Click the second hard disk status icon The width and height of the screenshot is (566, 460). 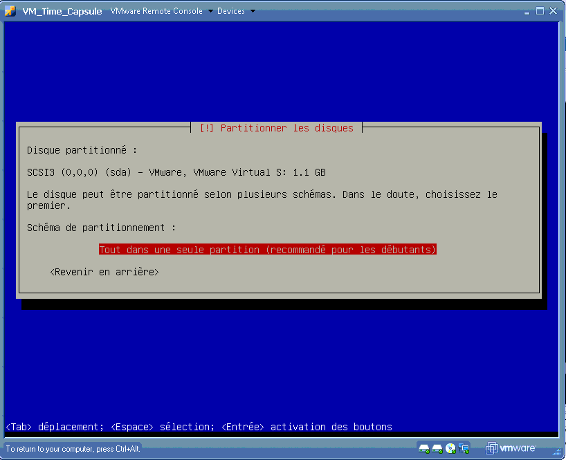coord(437,448)
